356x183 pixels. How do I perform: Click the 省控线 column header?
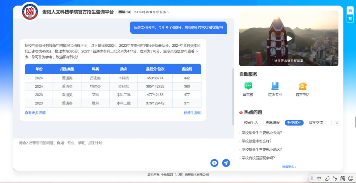(187, 69)
